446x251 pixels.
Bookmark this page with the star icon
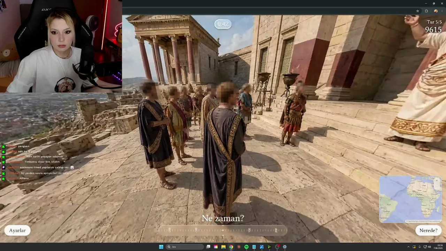click(x=417, y=11)
